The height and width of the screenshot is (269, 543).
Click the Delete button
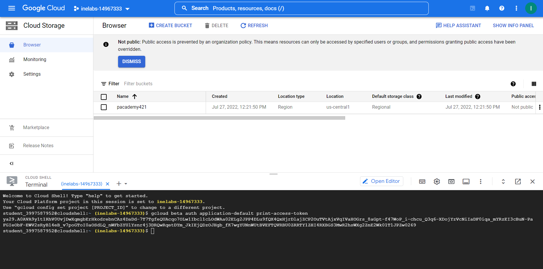coord(217,26)
